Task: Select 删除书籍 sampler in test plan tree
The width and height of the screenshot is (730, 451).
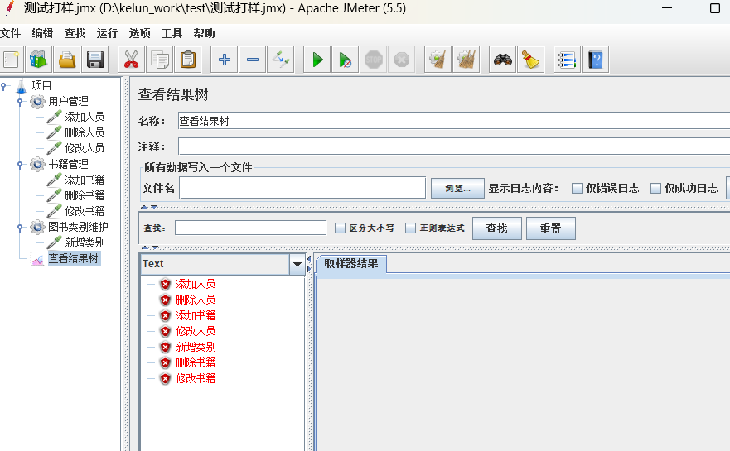Action: click(85, 195)
